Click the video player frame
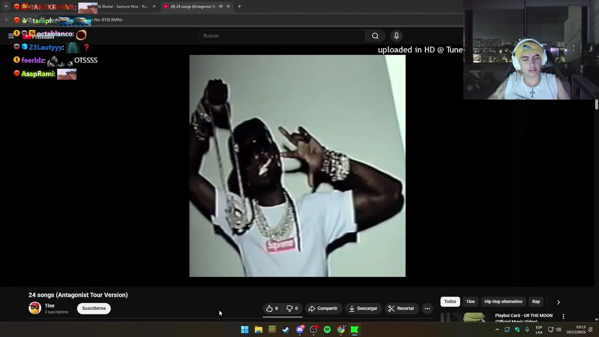 click(297, 166)
